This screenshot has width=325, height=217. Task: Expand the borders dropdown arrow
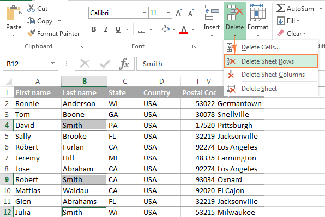pyautogui.click(x=151, y=29)
